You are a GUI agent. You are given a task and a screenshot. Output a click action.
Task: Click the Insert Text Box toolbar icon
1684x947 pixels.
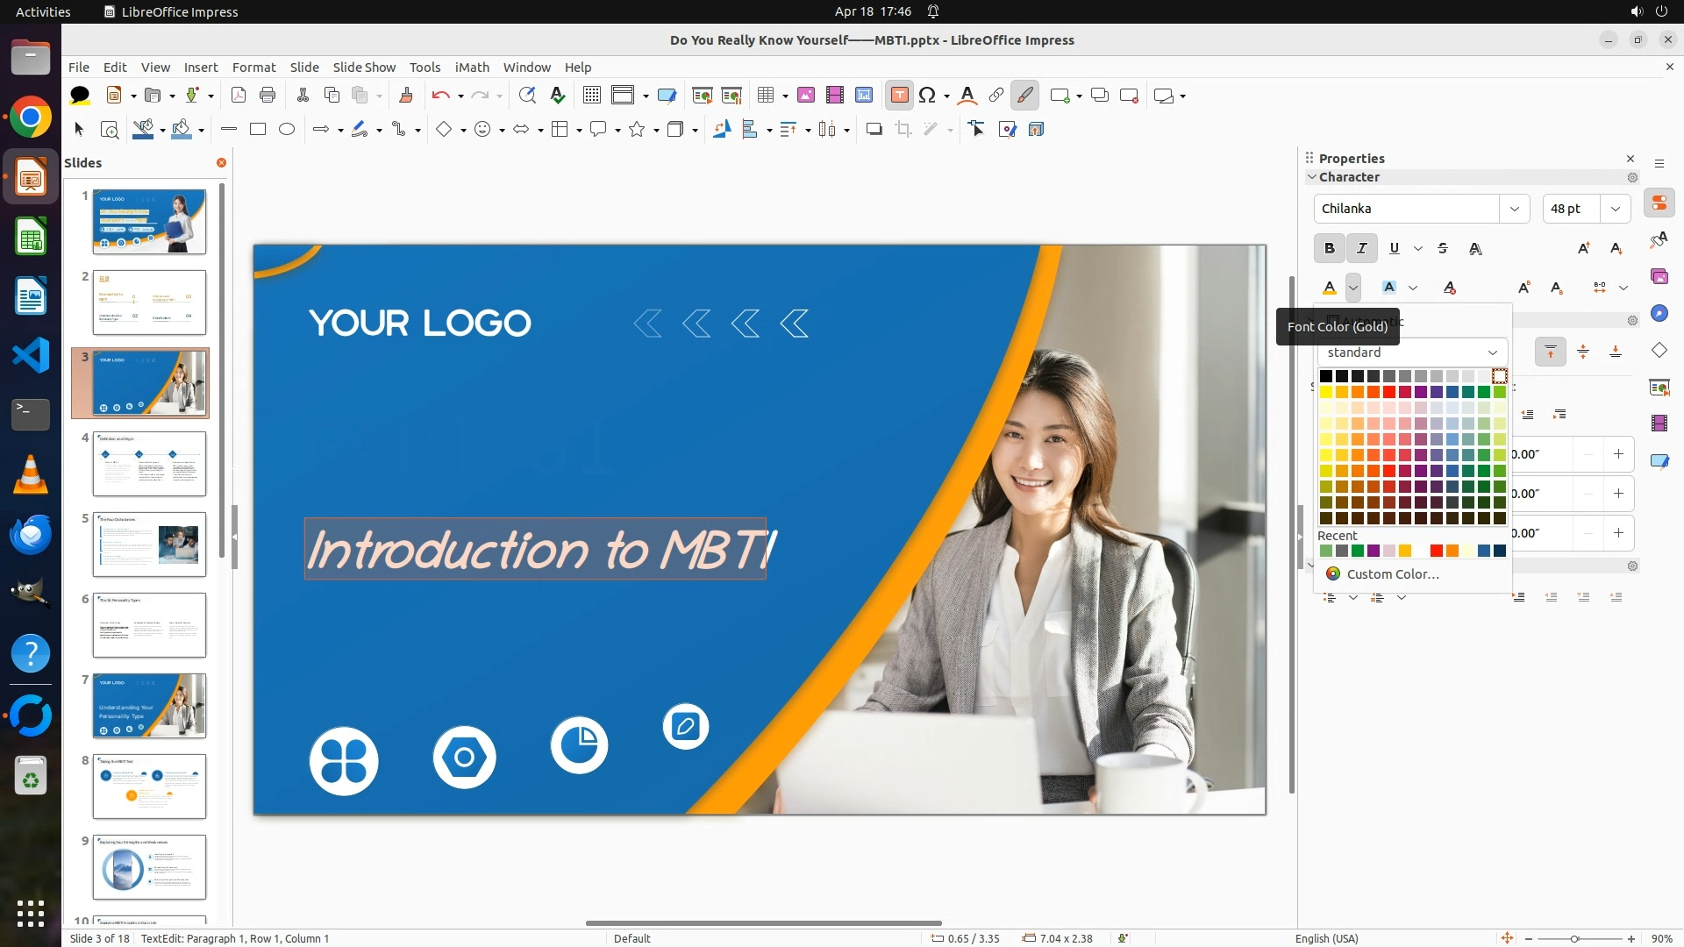click(899, 96)
